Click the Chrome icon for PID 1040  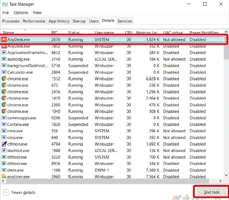pyautogui.click(x=4, y=111)
